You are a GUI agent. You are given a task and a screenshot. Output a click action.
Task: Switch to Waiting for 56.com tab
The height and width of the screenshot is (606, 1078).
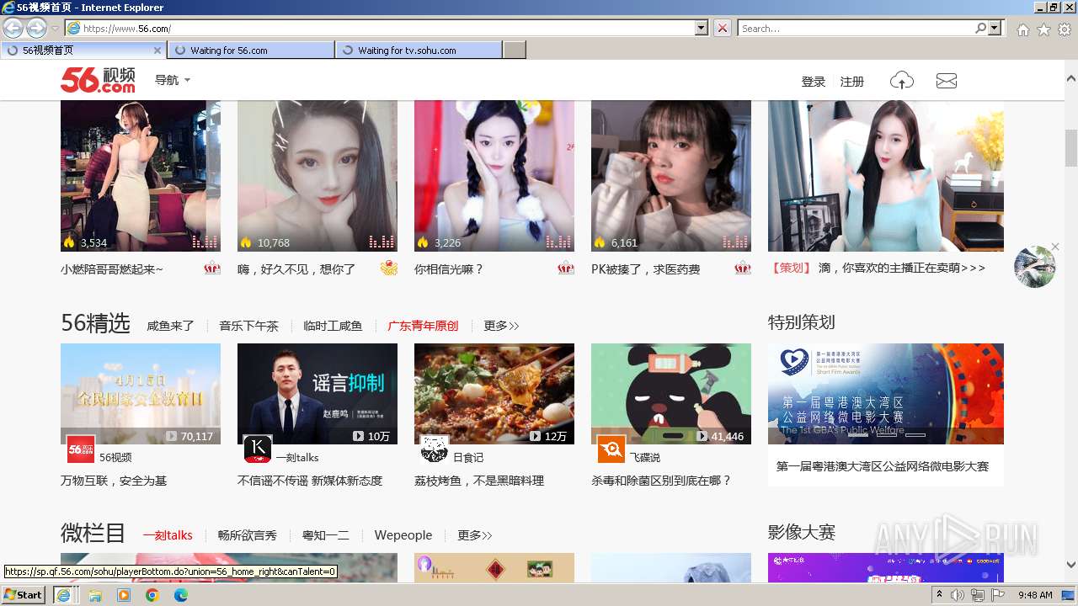tap(251, 50)
